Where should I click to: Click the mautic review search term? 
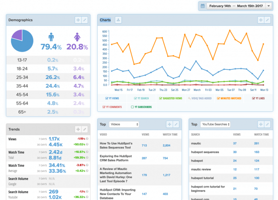coord(201,169)
